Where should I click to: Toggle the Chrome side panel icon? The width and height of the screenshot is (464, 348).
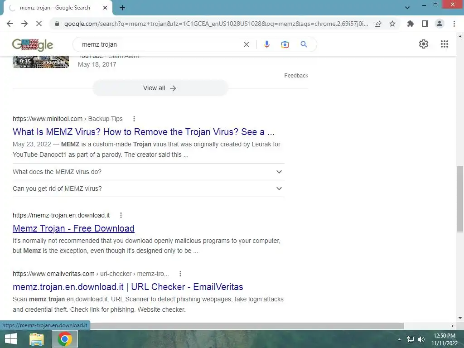[x=425, y=24]
